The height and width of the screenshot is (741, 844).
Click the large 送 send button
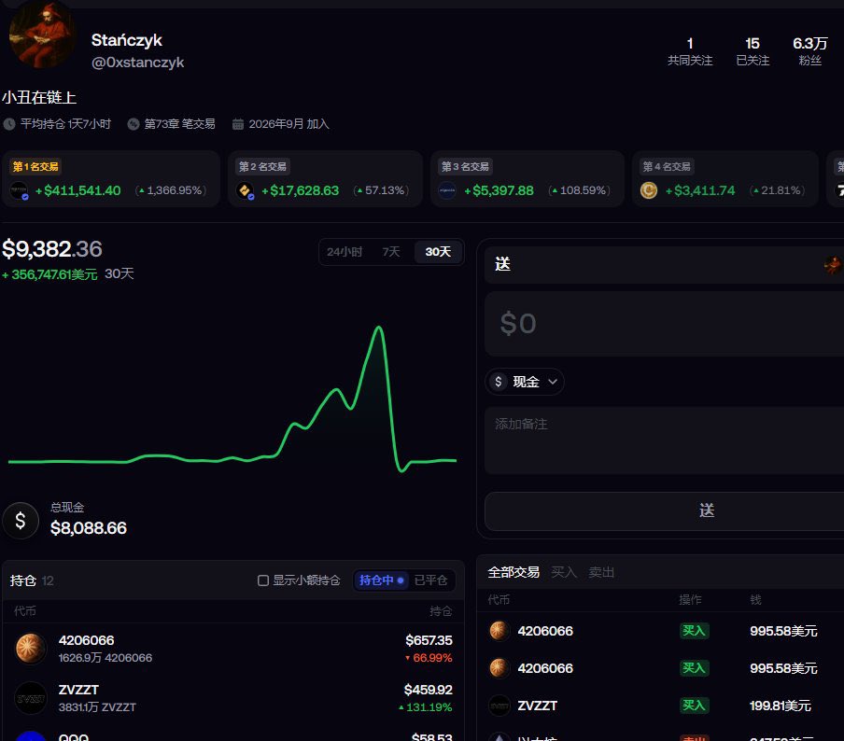click(664, 510)
